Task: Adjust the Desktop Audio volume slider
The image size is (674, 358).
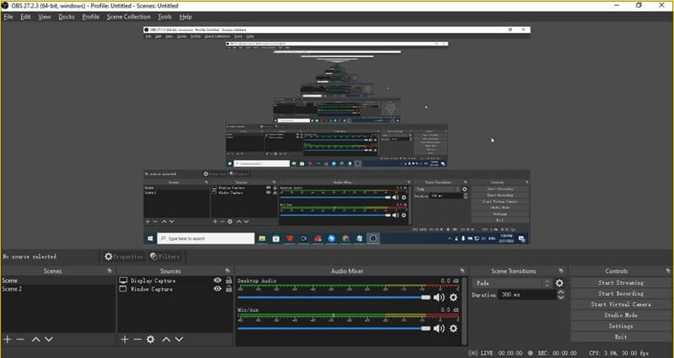Action: click(x=334, y=297)
